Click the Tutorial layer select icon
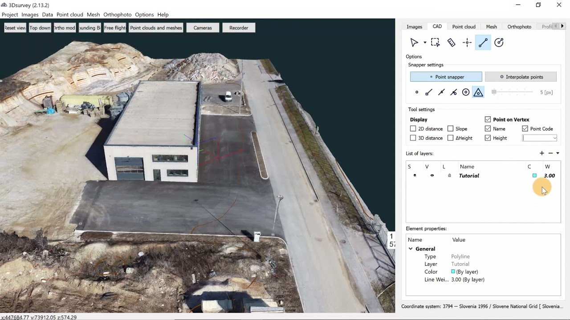Viewport: 570px width, 320px height. pos(415,176)
